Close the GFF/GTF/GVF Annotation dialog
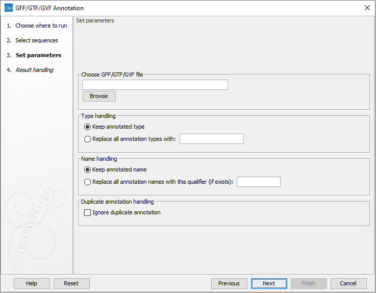This screenshot has width=376, height=293. pyautogui.click(x=367, y=8)
